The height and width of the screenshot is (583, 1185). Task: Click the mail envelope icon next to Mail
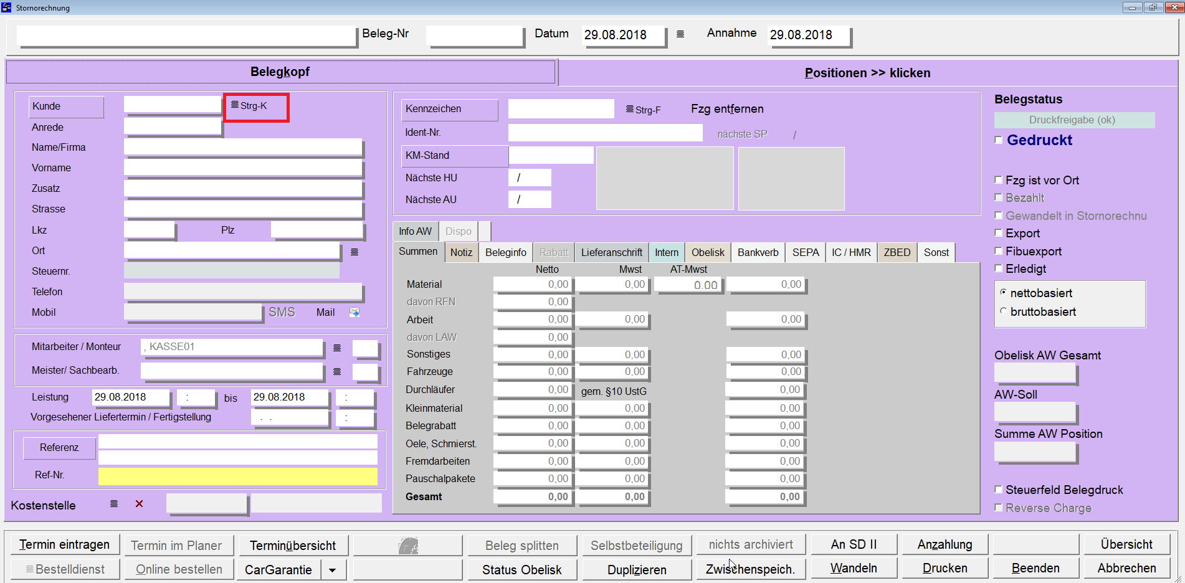pyautogui.click(x=355, y=312)
